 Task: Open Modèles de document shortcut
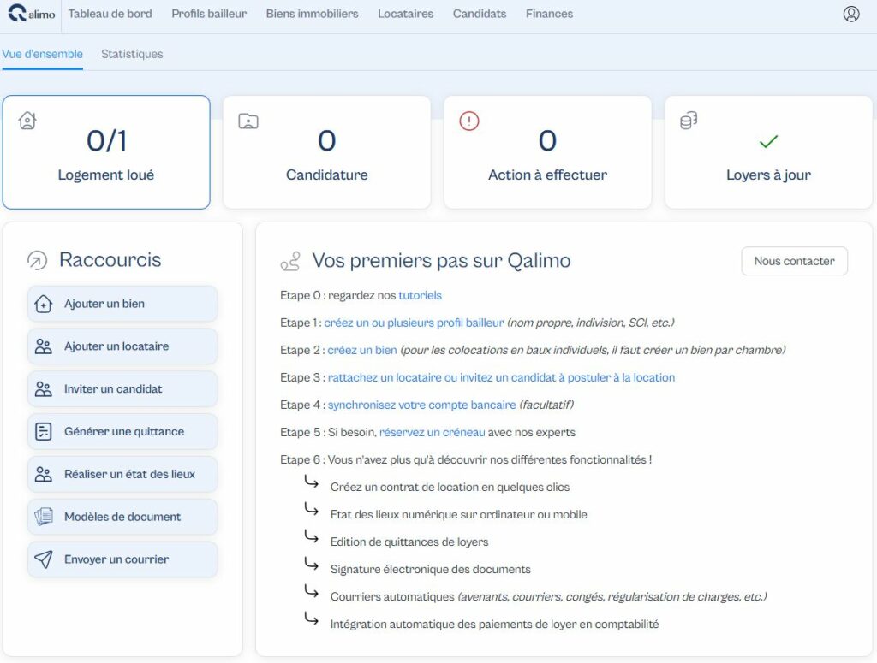point(122,517)
